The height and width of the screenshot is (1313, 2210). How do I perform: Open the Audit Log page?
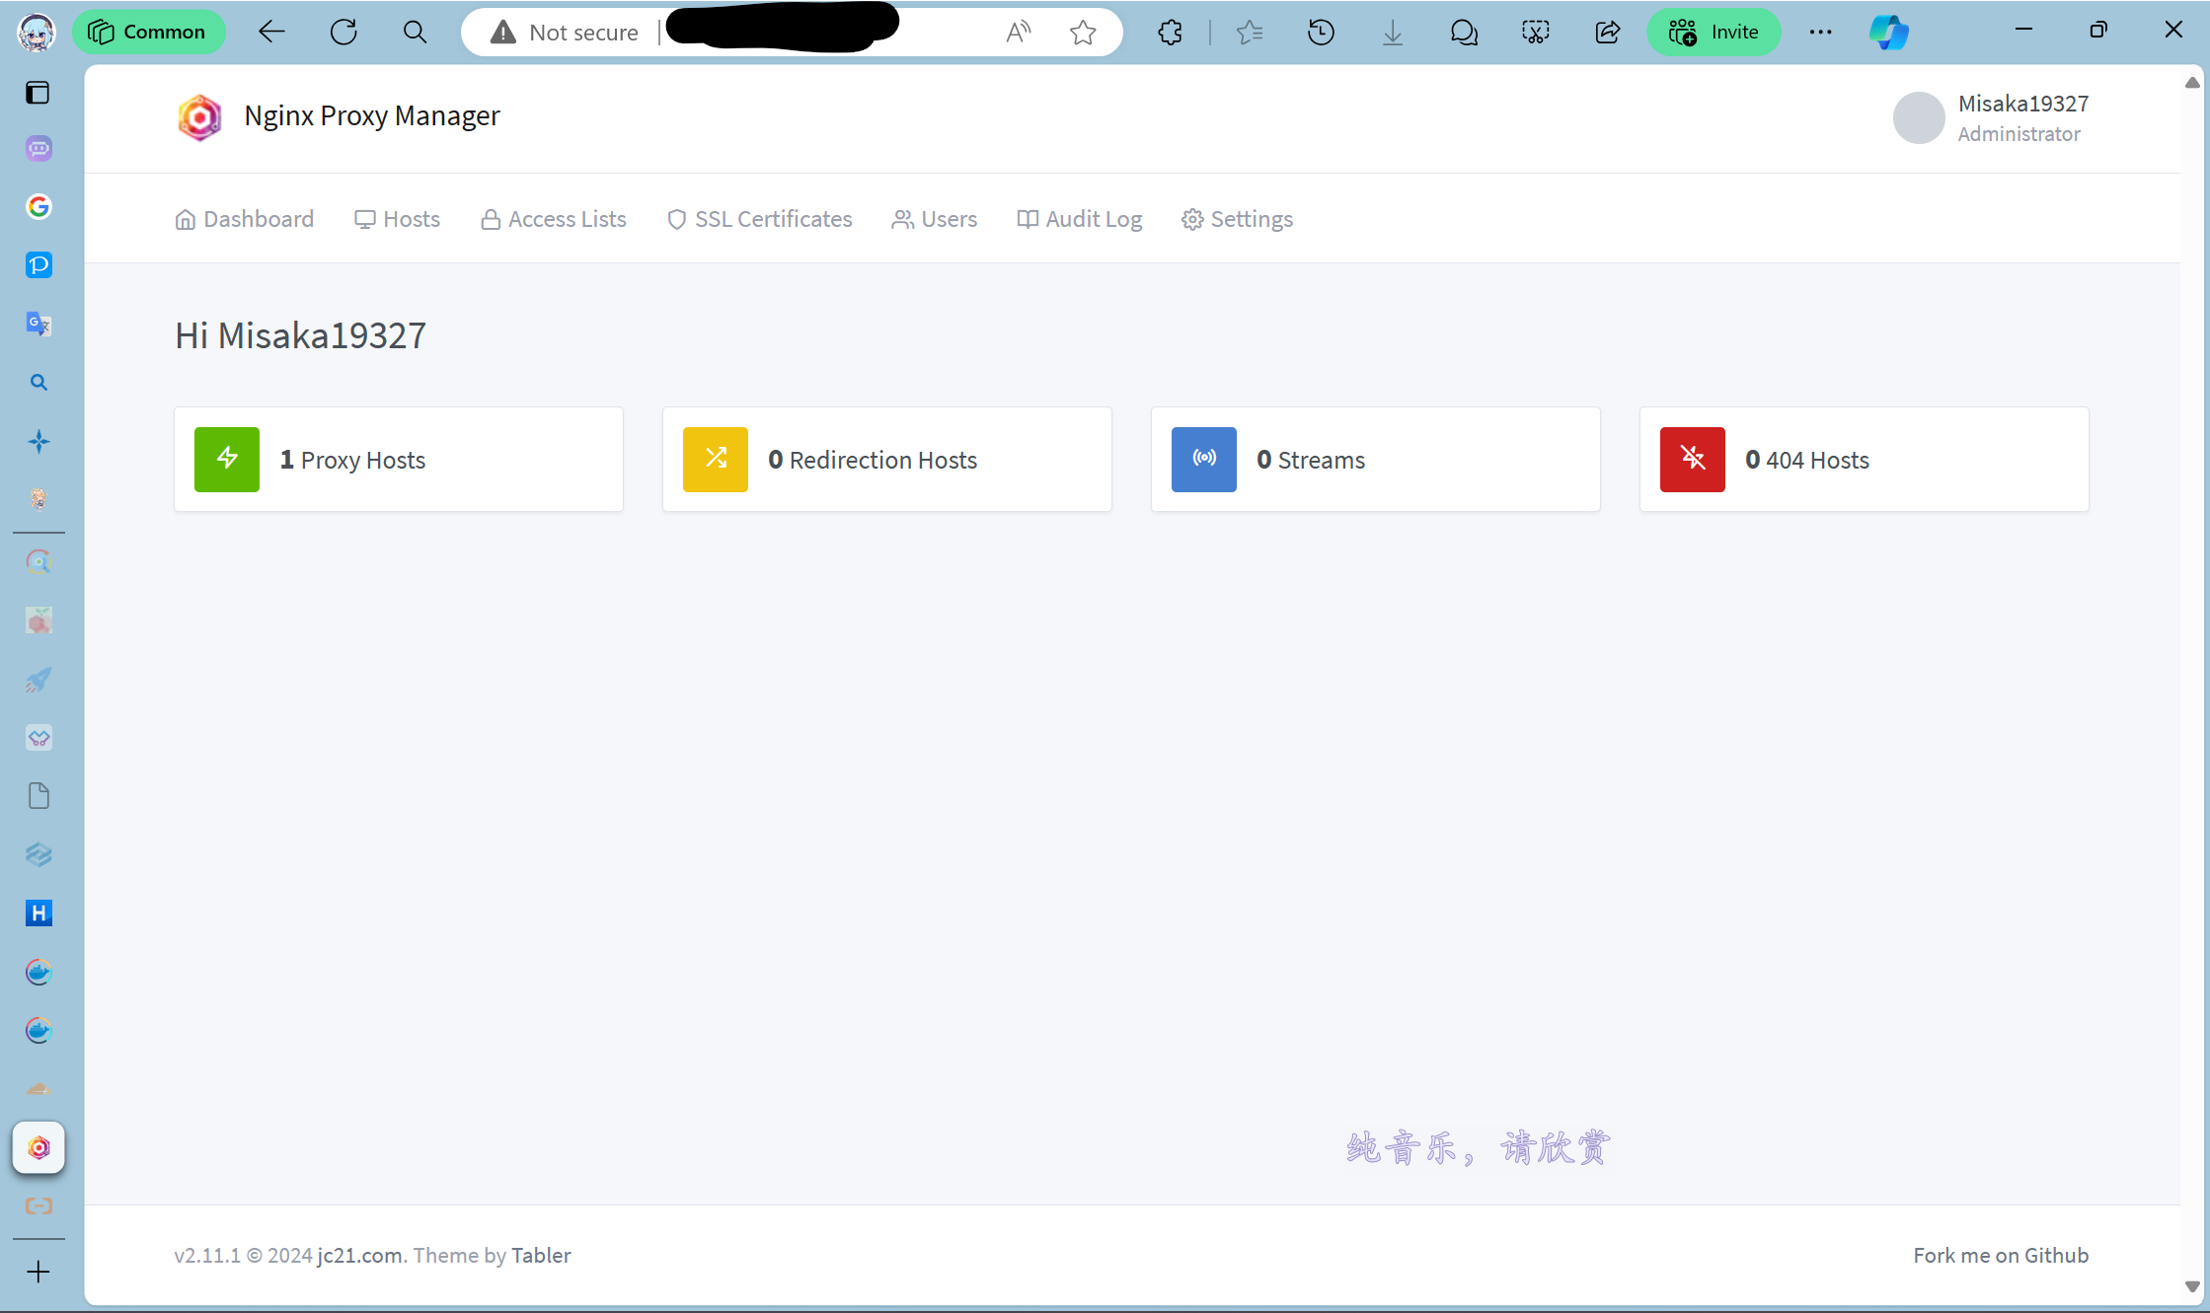pos(1079,219)
